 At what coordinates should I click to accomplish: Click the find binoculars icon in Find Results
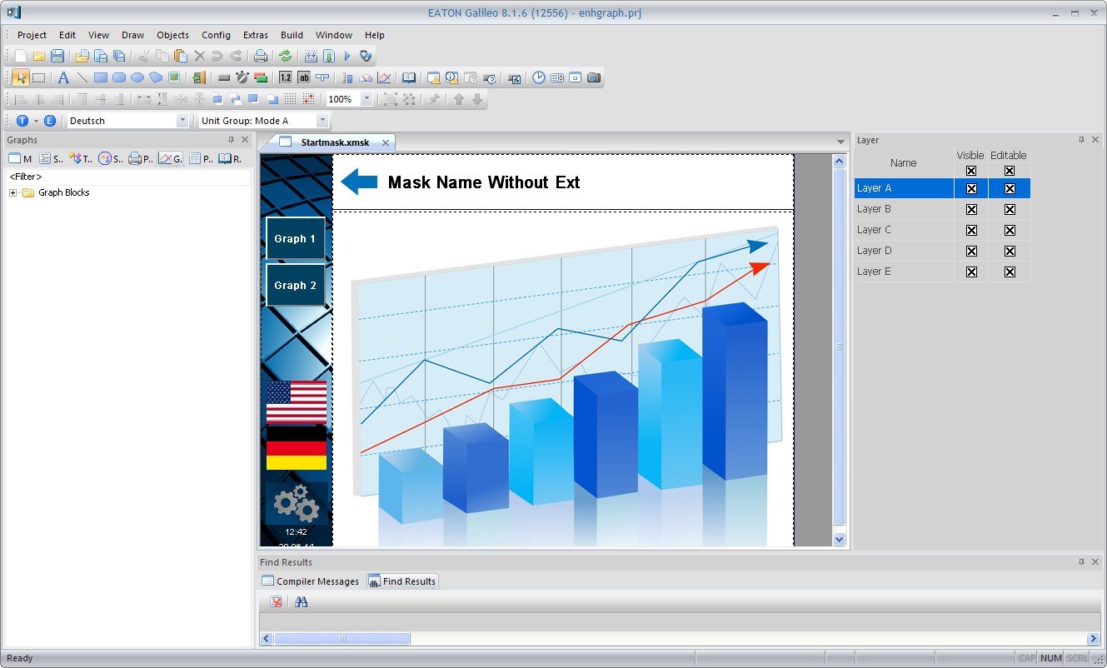301,601
